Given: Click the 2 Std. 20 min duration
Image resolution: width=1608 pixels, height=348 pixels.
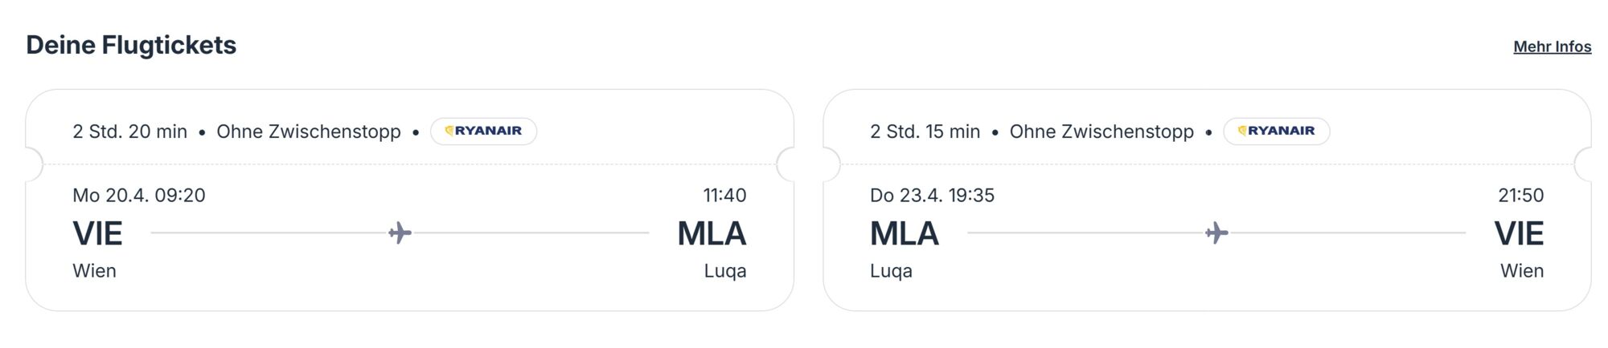Looking at the screenshot, I should [129, 132].
